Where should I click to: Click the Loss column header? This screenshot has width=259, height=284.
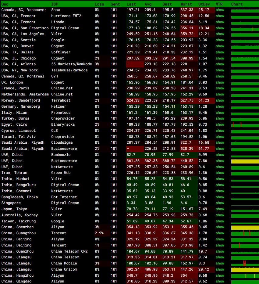[x=99, y=4]
